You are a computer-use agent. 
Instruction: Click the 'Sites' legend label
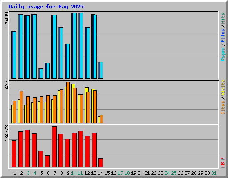[223, 108]
